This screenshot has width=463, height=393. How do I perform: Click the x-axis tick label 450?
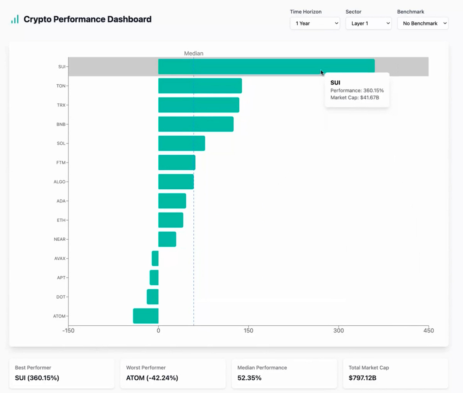(429, 330)
